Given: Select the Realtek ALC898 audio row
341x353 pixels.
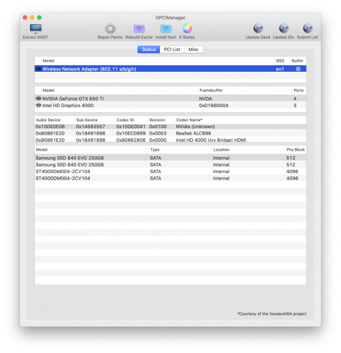Looking at the screenshot, I should click(x=170, y=134).
